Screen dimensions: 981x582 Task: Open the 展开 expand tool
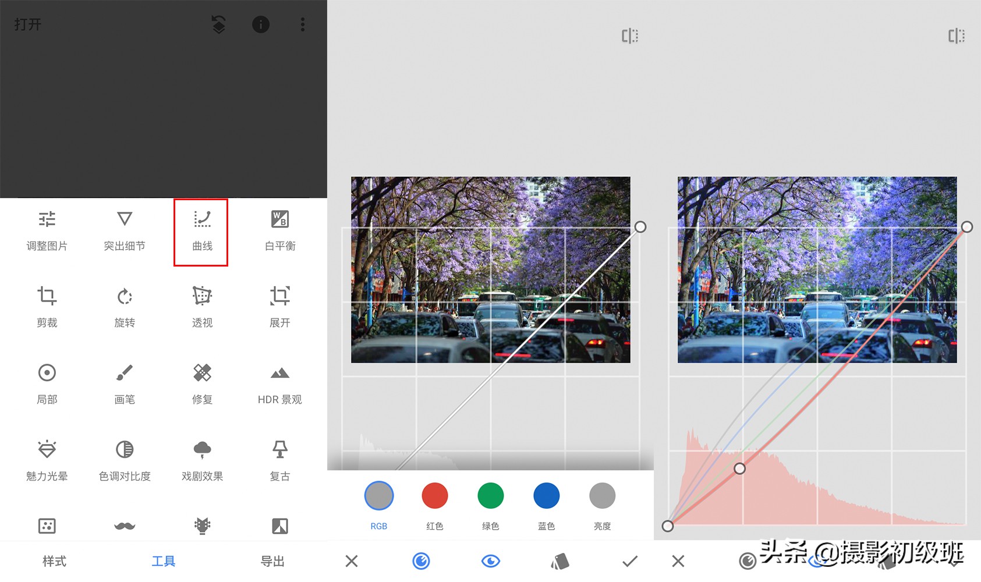coord(280,308)
